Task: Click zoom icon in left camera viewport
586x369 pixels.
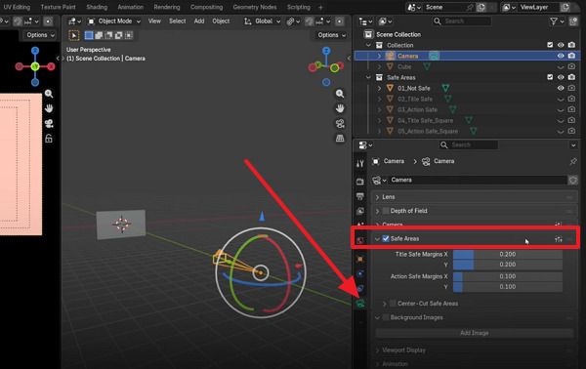Action: [x=49, y=94]
